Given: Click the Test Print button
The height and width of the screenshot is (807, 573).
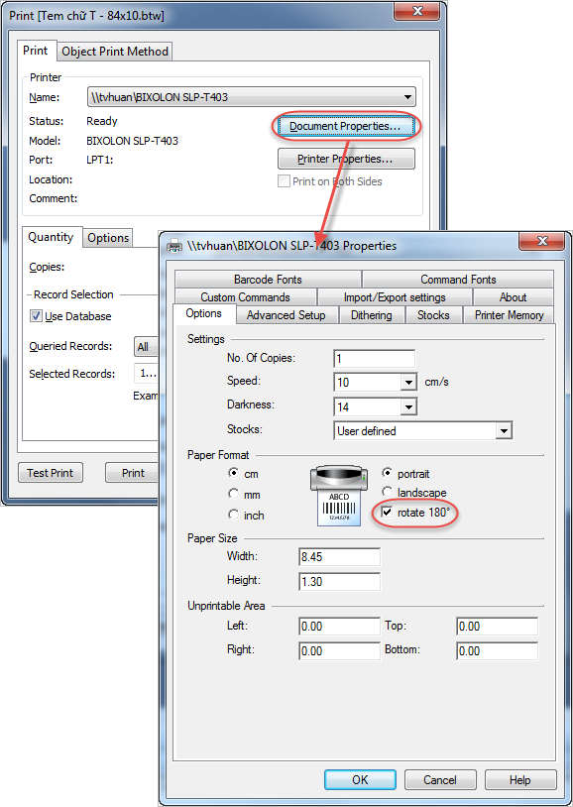Looking at the screenshot, I should pyautogui.click(x=51, y=473).
